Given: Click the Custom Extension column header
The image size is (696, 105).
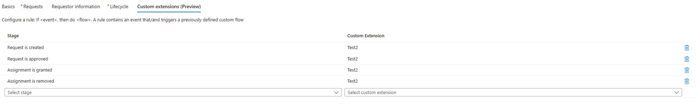Looking at the screenshot, I should (366, 36).
